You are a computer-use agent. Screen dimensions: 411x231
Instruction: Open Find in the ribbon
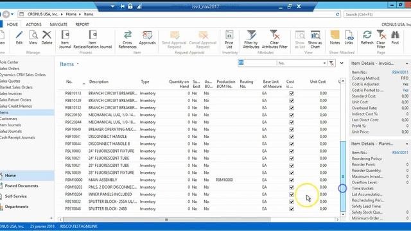coord(395,37)
